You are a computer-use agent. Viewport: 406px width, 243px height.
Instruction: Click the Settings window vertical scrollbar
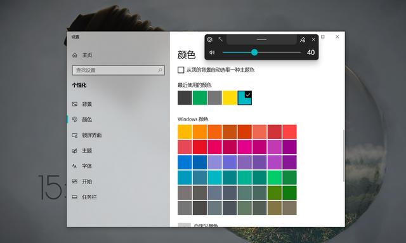pos(344,155)
